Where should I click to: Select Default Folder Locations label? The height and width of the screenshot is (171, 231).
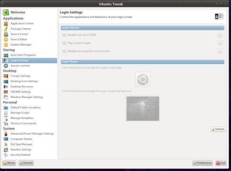point(25,107)
